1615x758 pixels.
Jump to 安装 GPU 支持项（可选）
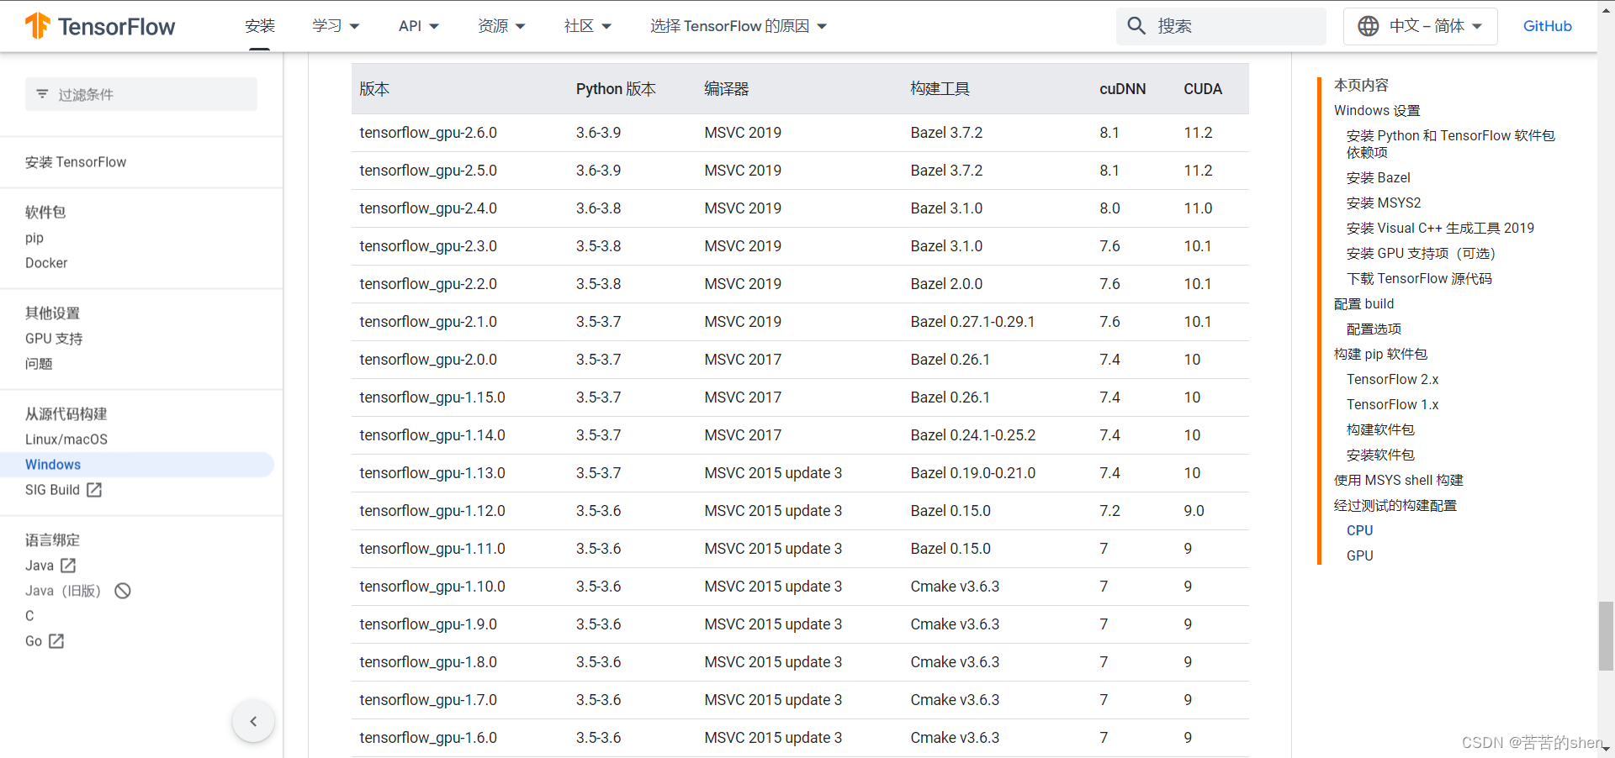[1421, 253]
